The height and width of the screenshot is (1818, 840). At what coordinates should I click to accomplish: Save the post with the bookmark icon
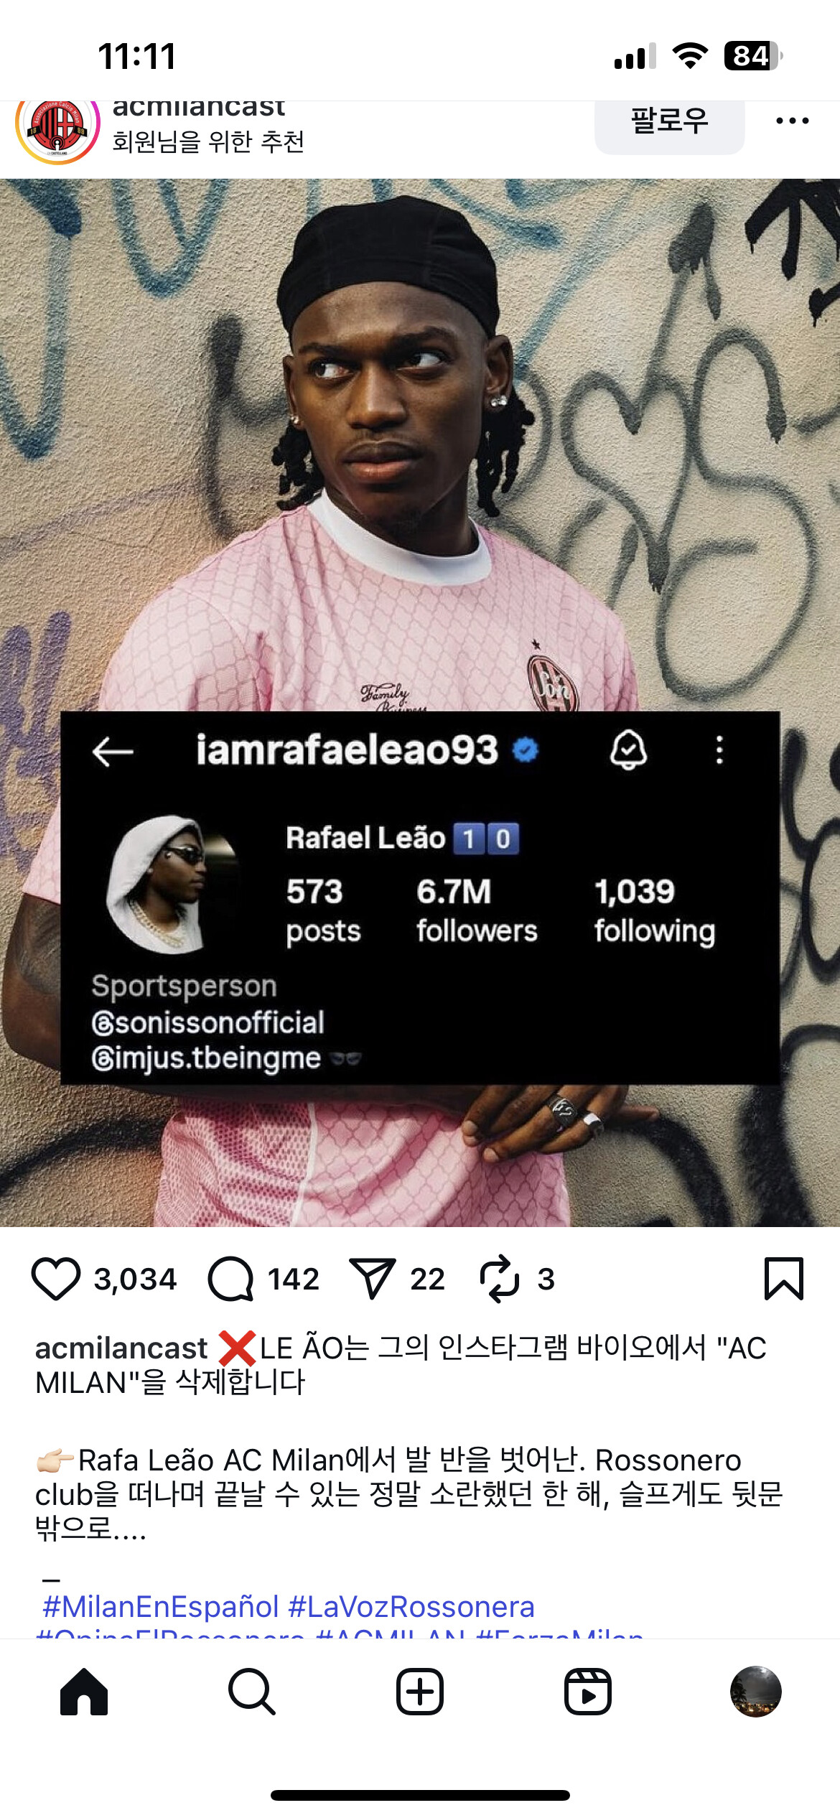point(783,1278)
